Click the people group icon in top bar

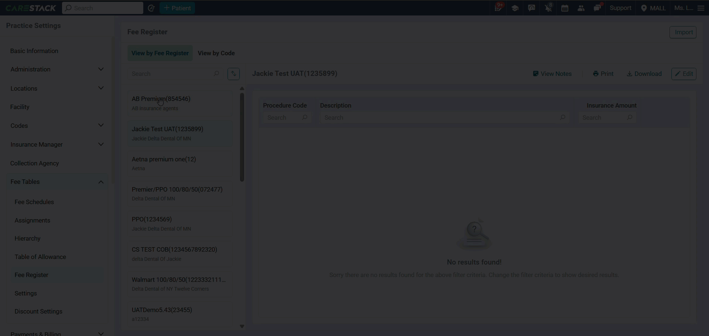click(581, 8)
